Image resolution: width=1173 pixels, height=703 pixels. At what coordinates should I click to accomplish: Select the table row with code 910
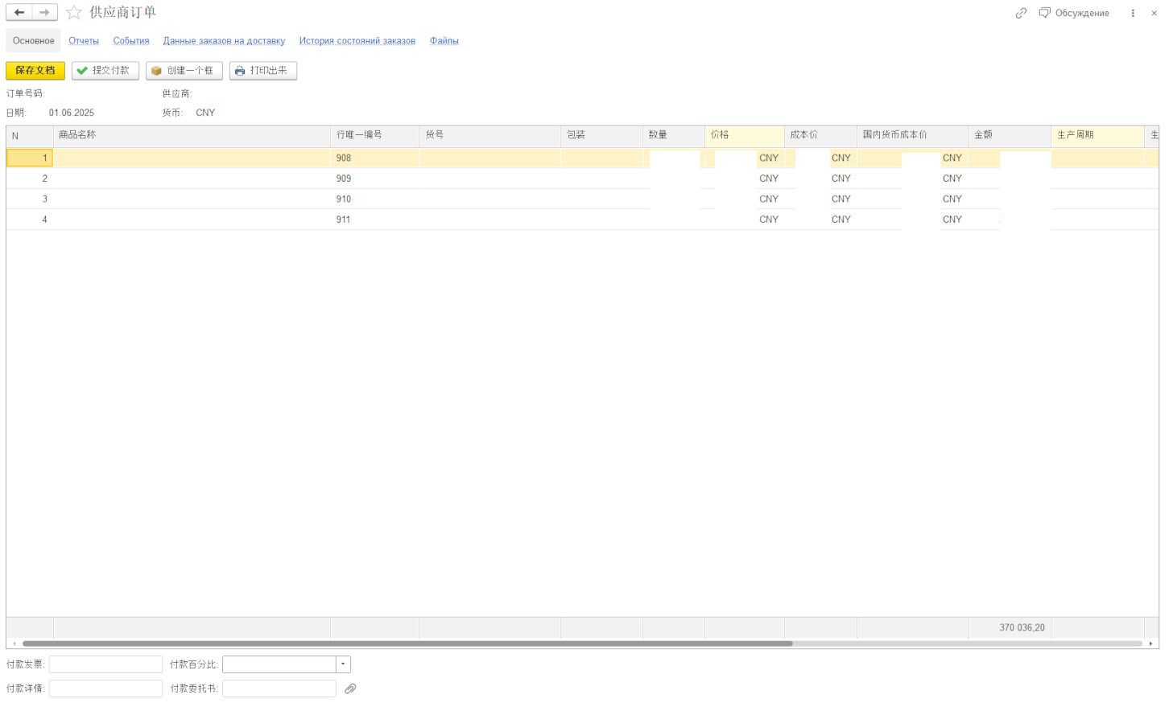coord(344,199)
